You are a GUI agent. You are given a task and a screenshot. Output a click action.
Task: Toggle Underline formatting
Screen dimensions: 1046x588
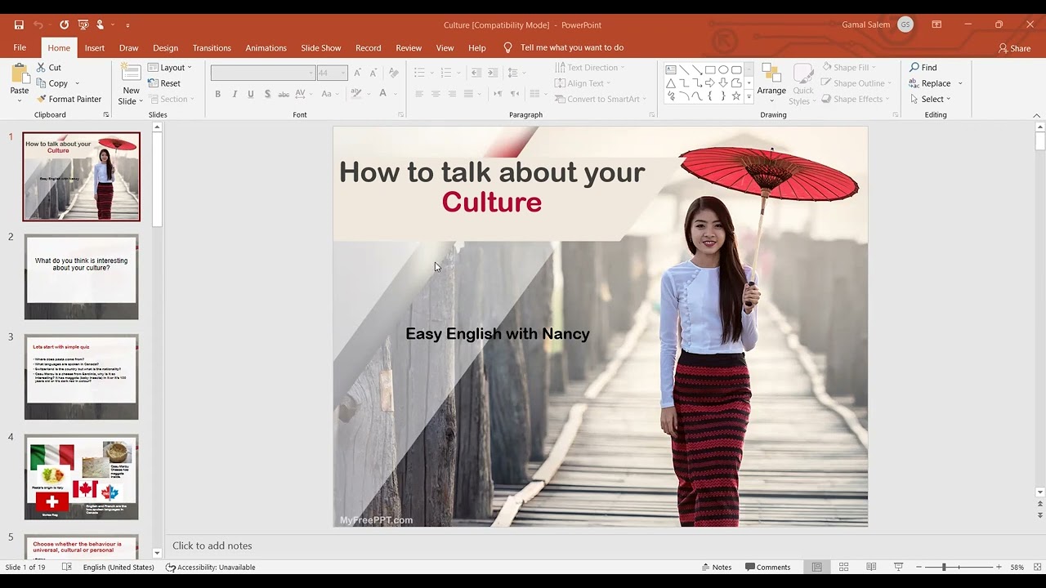point(251,94)
